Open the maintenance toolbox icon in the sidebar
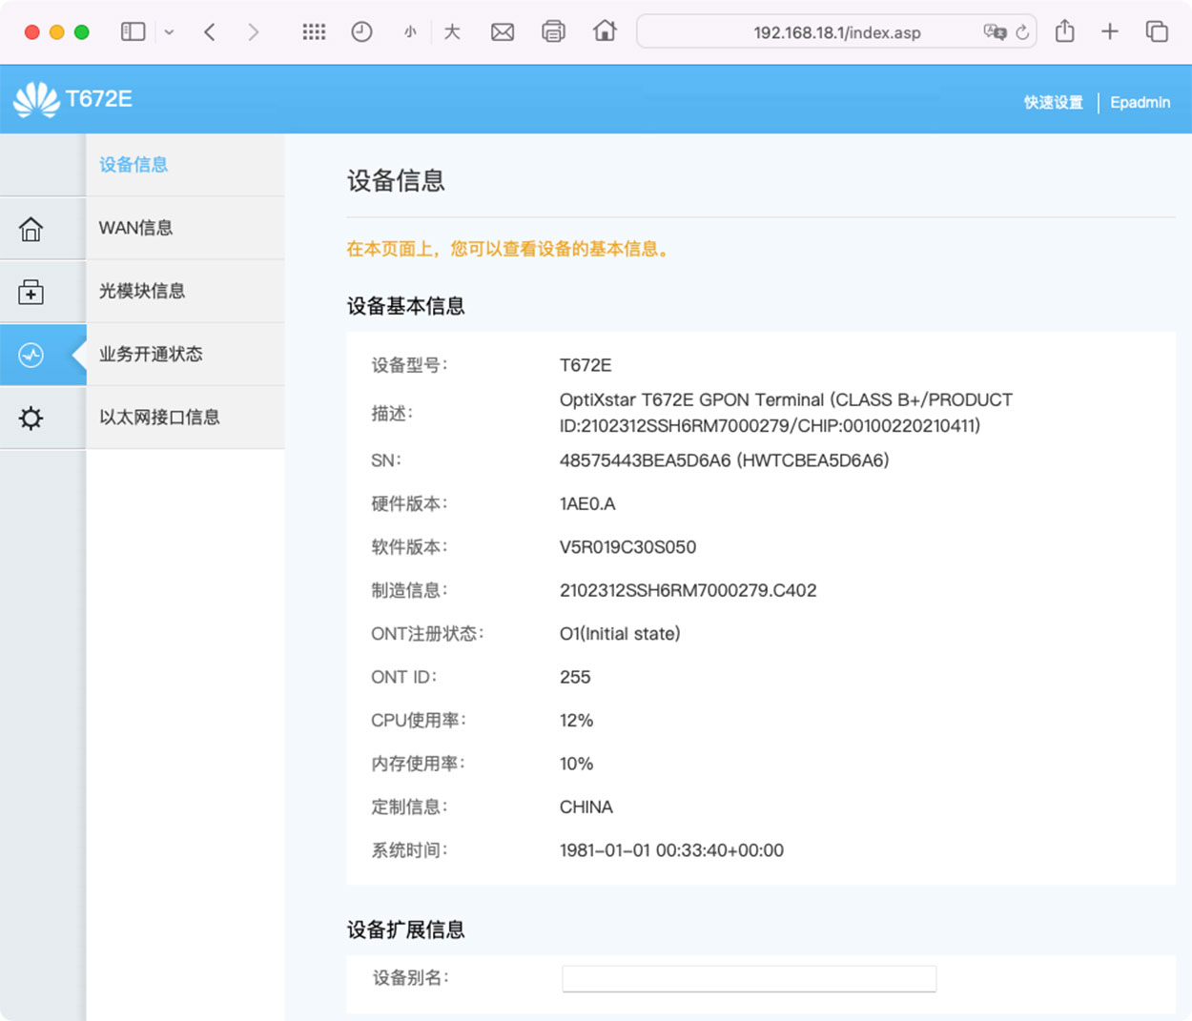Screen dimensions: 1192x1021 click(x=31, y=292)
